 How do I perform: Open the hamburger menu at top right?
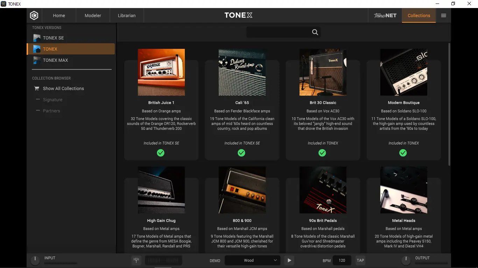tap(443, 15)
